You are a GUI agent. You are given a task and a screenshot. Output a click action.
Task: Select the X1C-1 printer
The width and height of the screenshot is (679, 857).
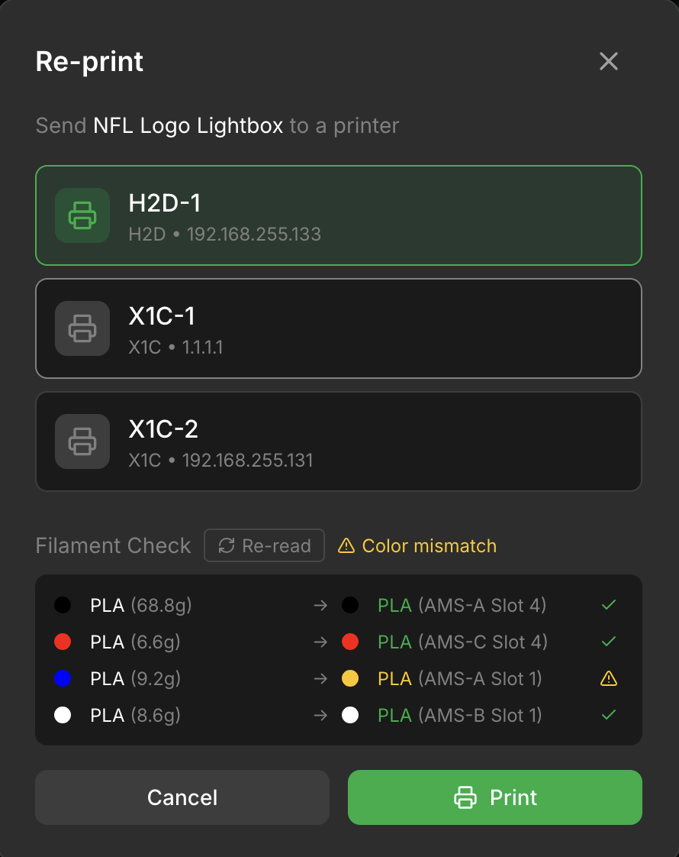pos(338,328)
